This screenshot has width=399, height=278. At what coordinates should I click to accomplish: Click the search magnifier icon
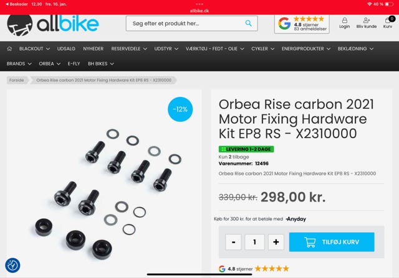tap(249, 24)
